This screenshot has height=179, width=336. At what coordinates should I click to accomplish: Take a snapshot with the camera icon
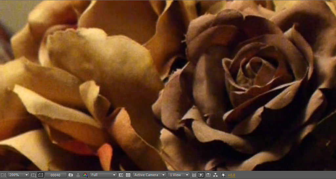[x=71, y=175]
